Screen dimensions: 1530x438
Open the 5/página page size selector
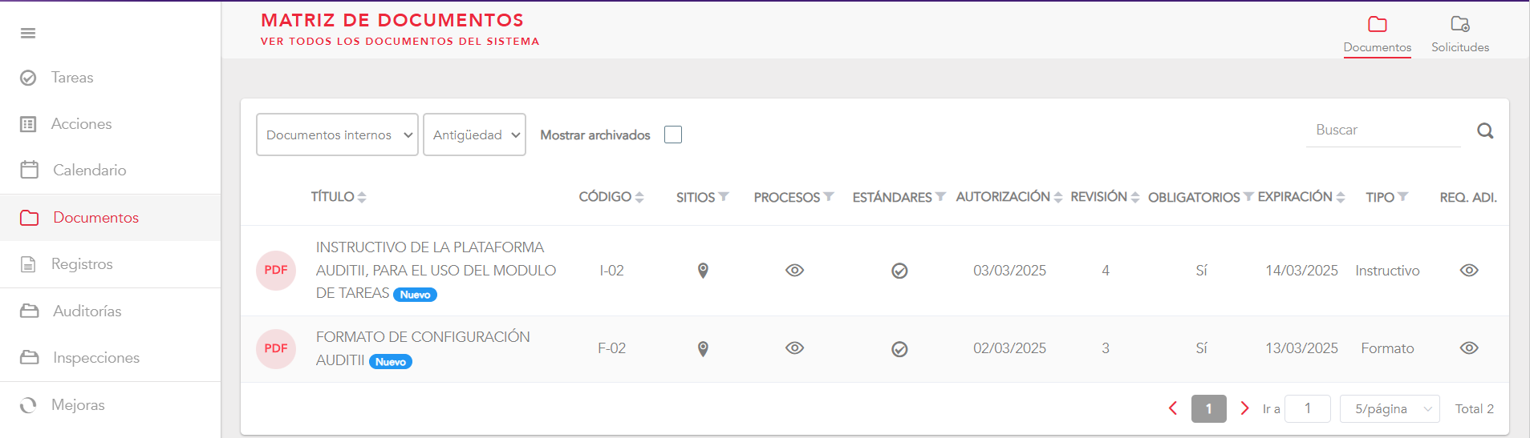1390,409
